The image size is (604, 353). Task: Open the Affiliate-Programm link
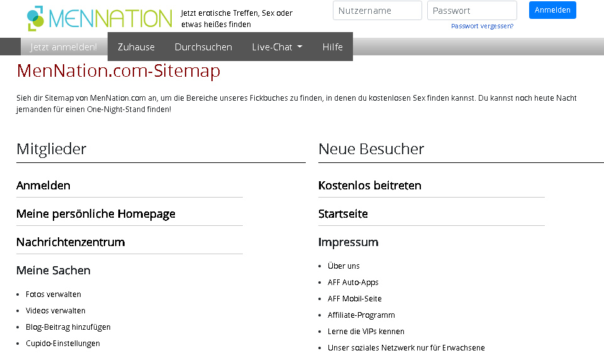pyautogui.click(x=361, y=315)
